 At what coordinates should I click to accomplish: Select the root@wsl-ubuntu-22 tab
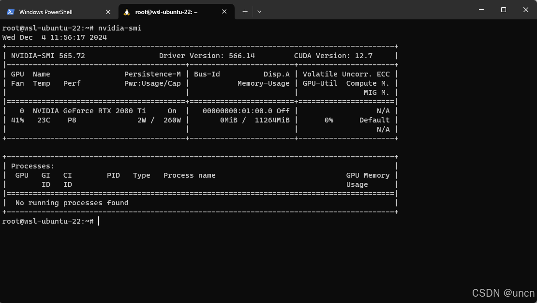(x=177, y=12)
